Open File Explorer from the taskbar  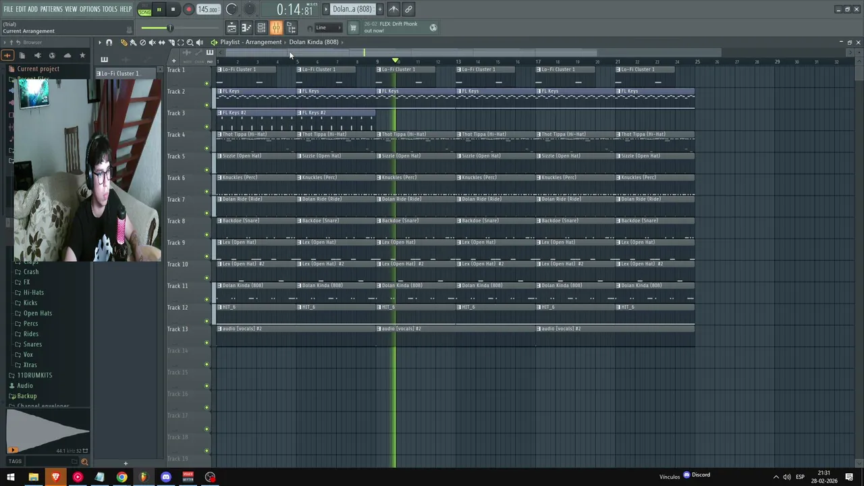[33, 477]
